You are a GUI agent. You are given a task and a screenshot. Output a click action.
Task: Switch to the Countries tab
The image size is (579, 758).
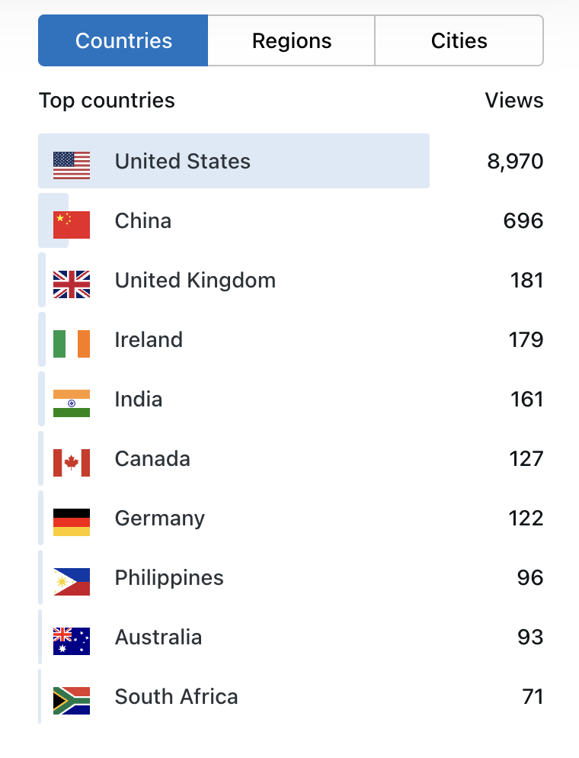click(x=123, y=40)
